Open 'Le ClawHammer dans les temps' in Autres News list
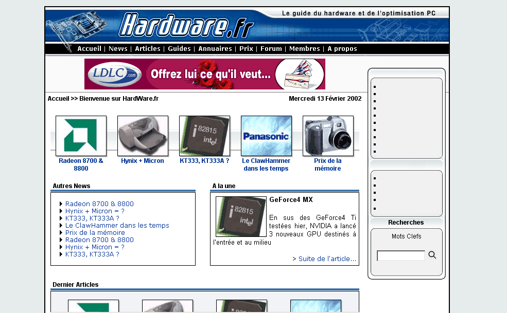This screenshot has width=507, height=313. point(117,226)
